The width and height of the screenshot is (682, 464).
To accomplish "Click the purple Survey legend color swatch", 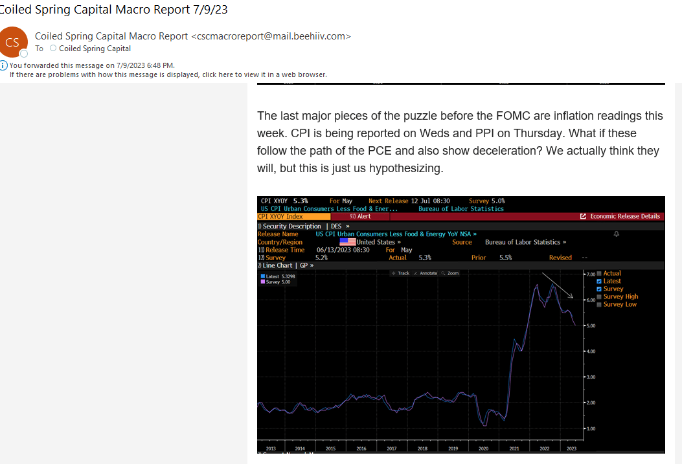I will point(263,282).
